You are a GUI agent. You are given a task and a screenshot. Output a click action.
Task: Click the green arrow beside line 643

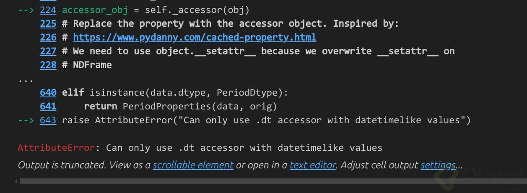coord(26,120)
